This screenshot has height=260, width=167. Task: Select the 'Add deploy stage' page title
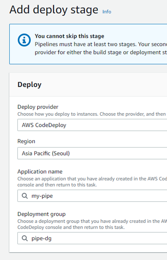54,10
